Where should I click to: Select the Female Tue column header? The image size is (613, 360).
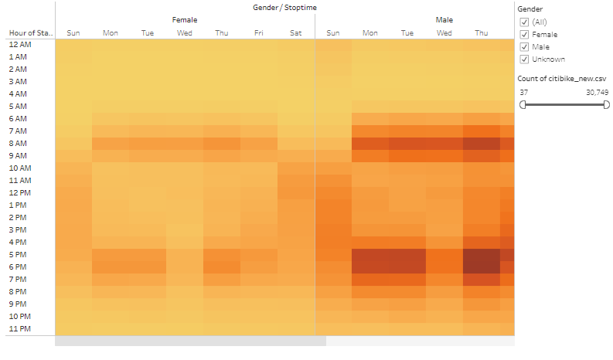148,33
